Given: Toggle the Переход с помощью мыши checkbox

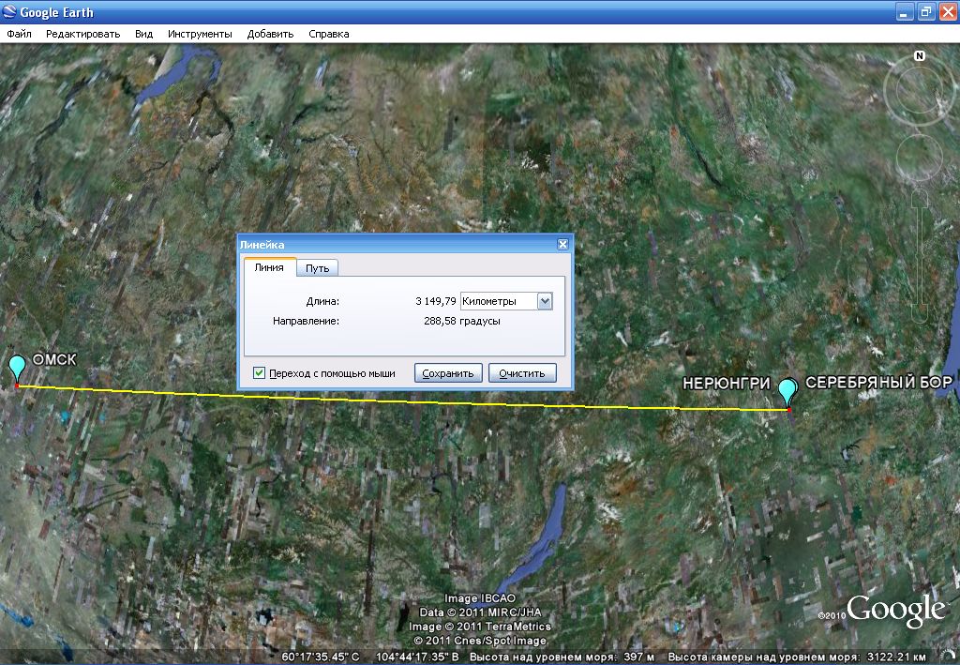Looking at the screenshot, I should pos(260,372).
